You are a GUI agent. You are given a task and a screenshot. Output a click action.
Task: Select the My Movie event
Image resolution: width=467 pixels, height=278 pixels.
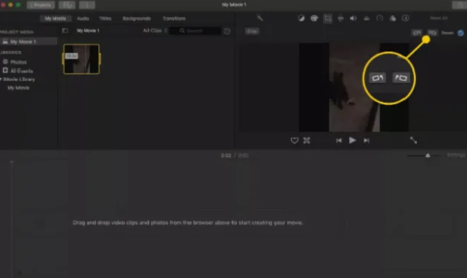[x=18, y=88]
